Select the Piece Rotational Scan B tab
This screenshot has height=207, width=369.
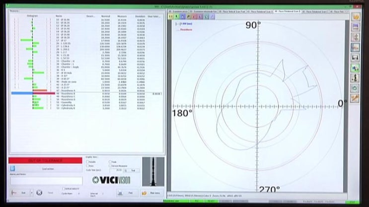pyautogui.click(x=288, y=11)
